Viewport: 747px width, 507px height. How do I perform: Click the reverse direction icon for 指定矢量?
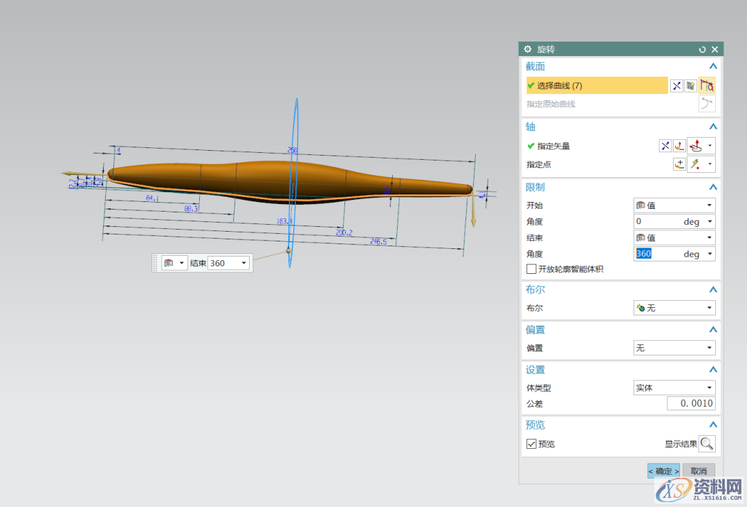[x=665, y=146]
